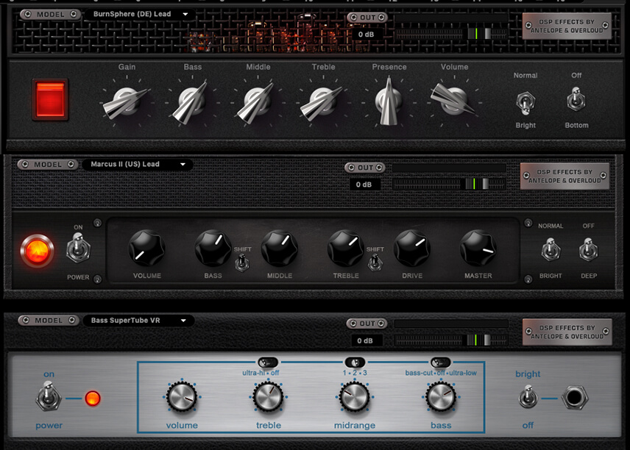The width and height of the screenshot is (630, 450).
Task: Click the Marcus II MODEL label plate
Action: (x=48, y=165)
